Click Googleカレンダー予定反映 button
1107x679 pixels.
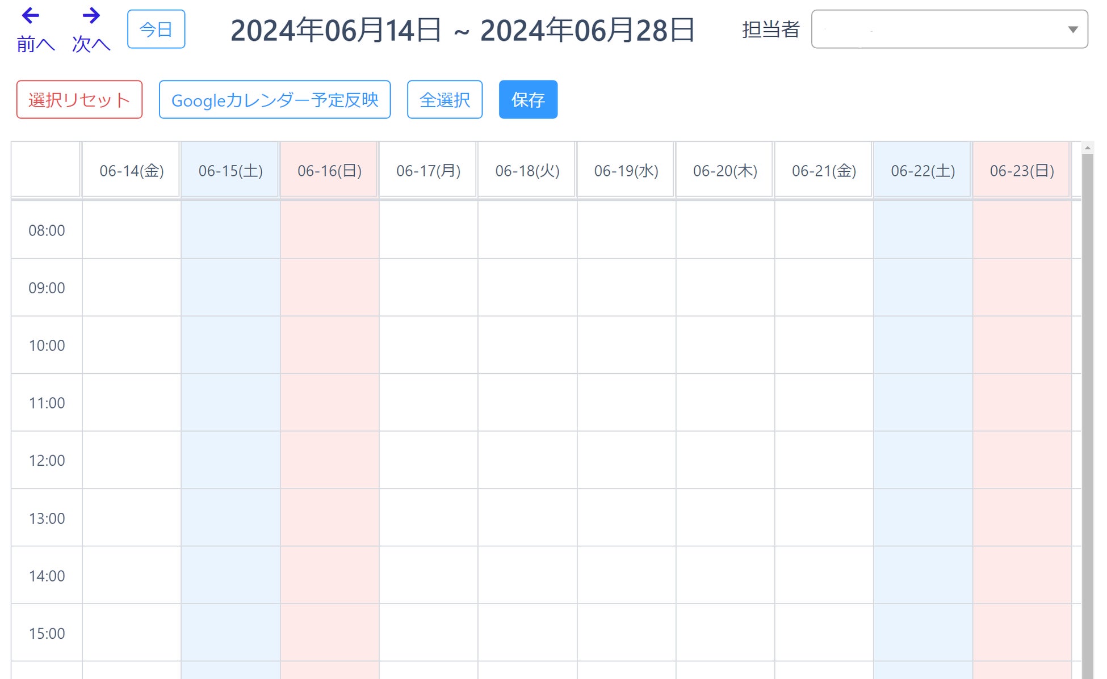pos(275,100)
